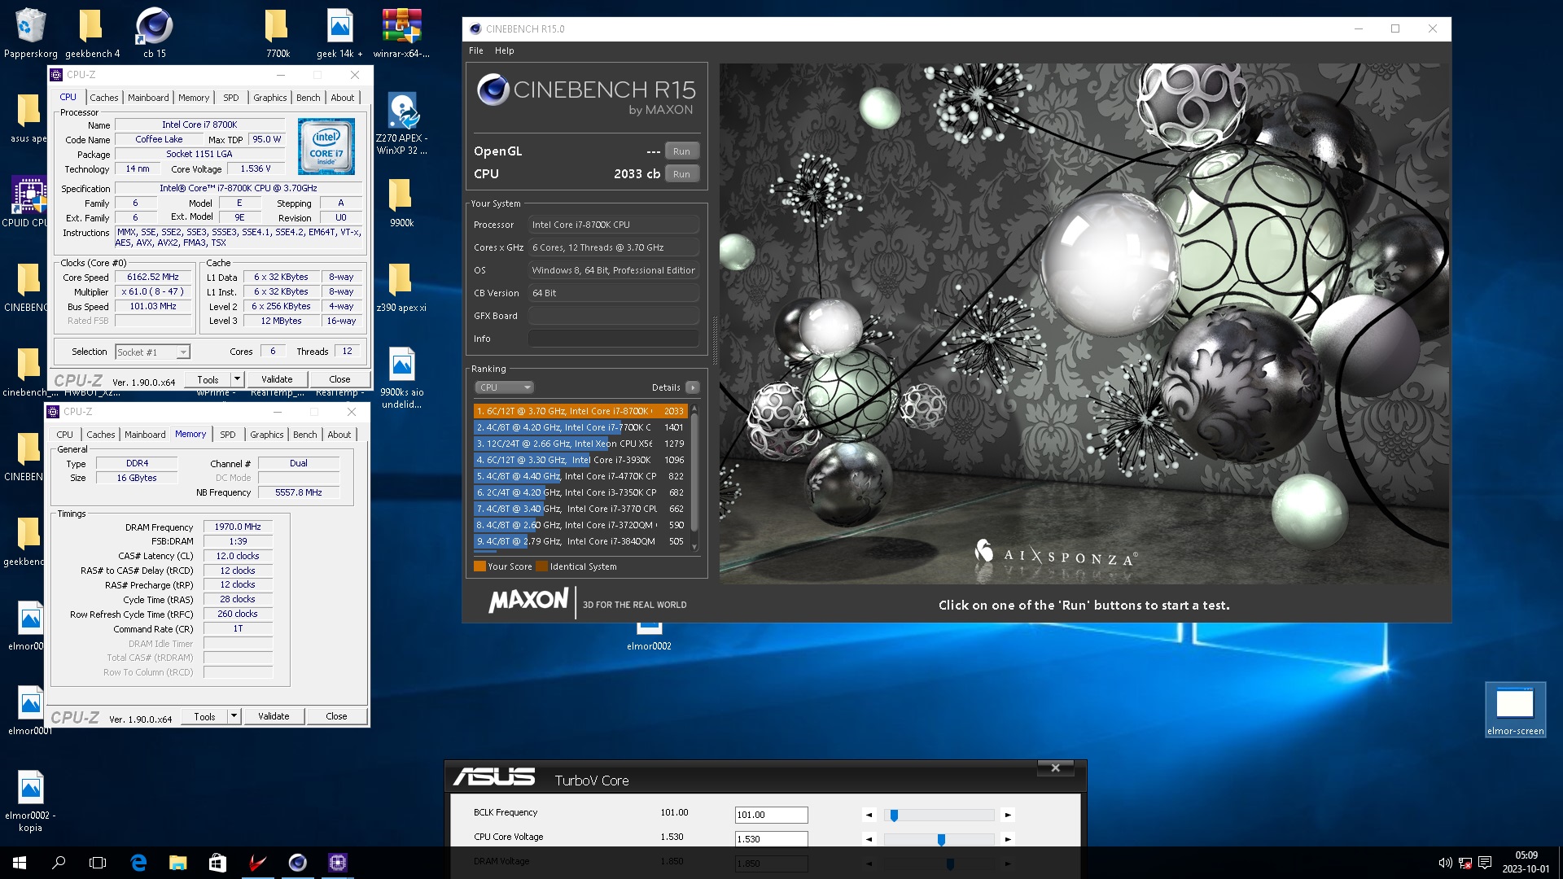Open Bench tab in upper CPU-Z
The image size is (1563, 879).
click(x=308, y=98)
